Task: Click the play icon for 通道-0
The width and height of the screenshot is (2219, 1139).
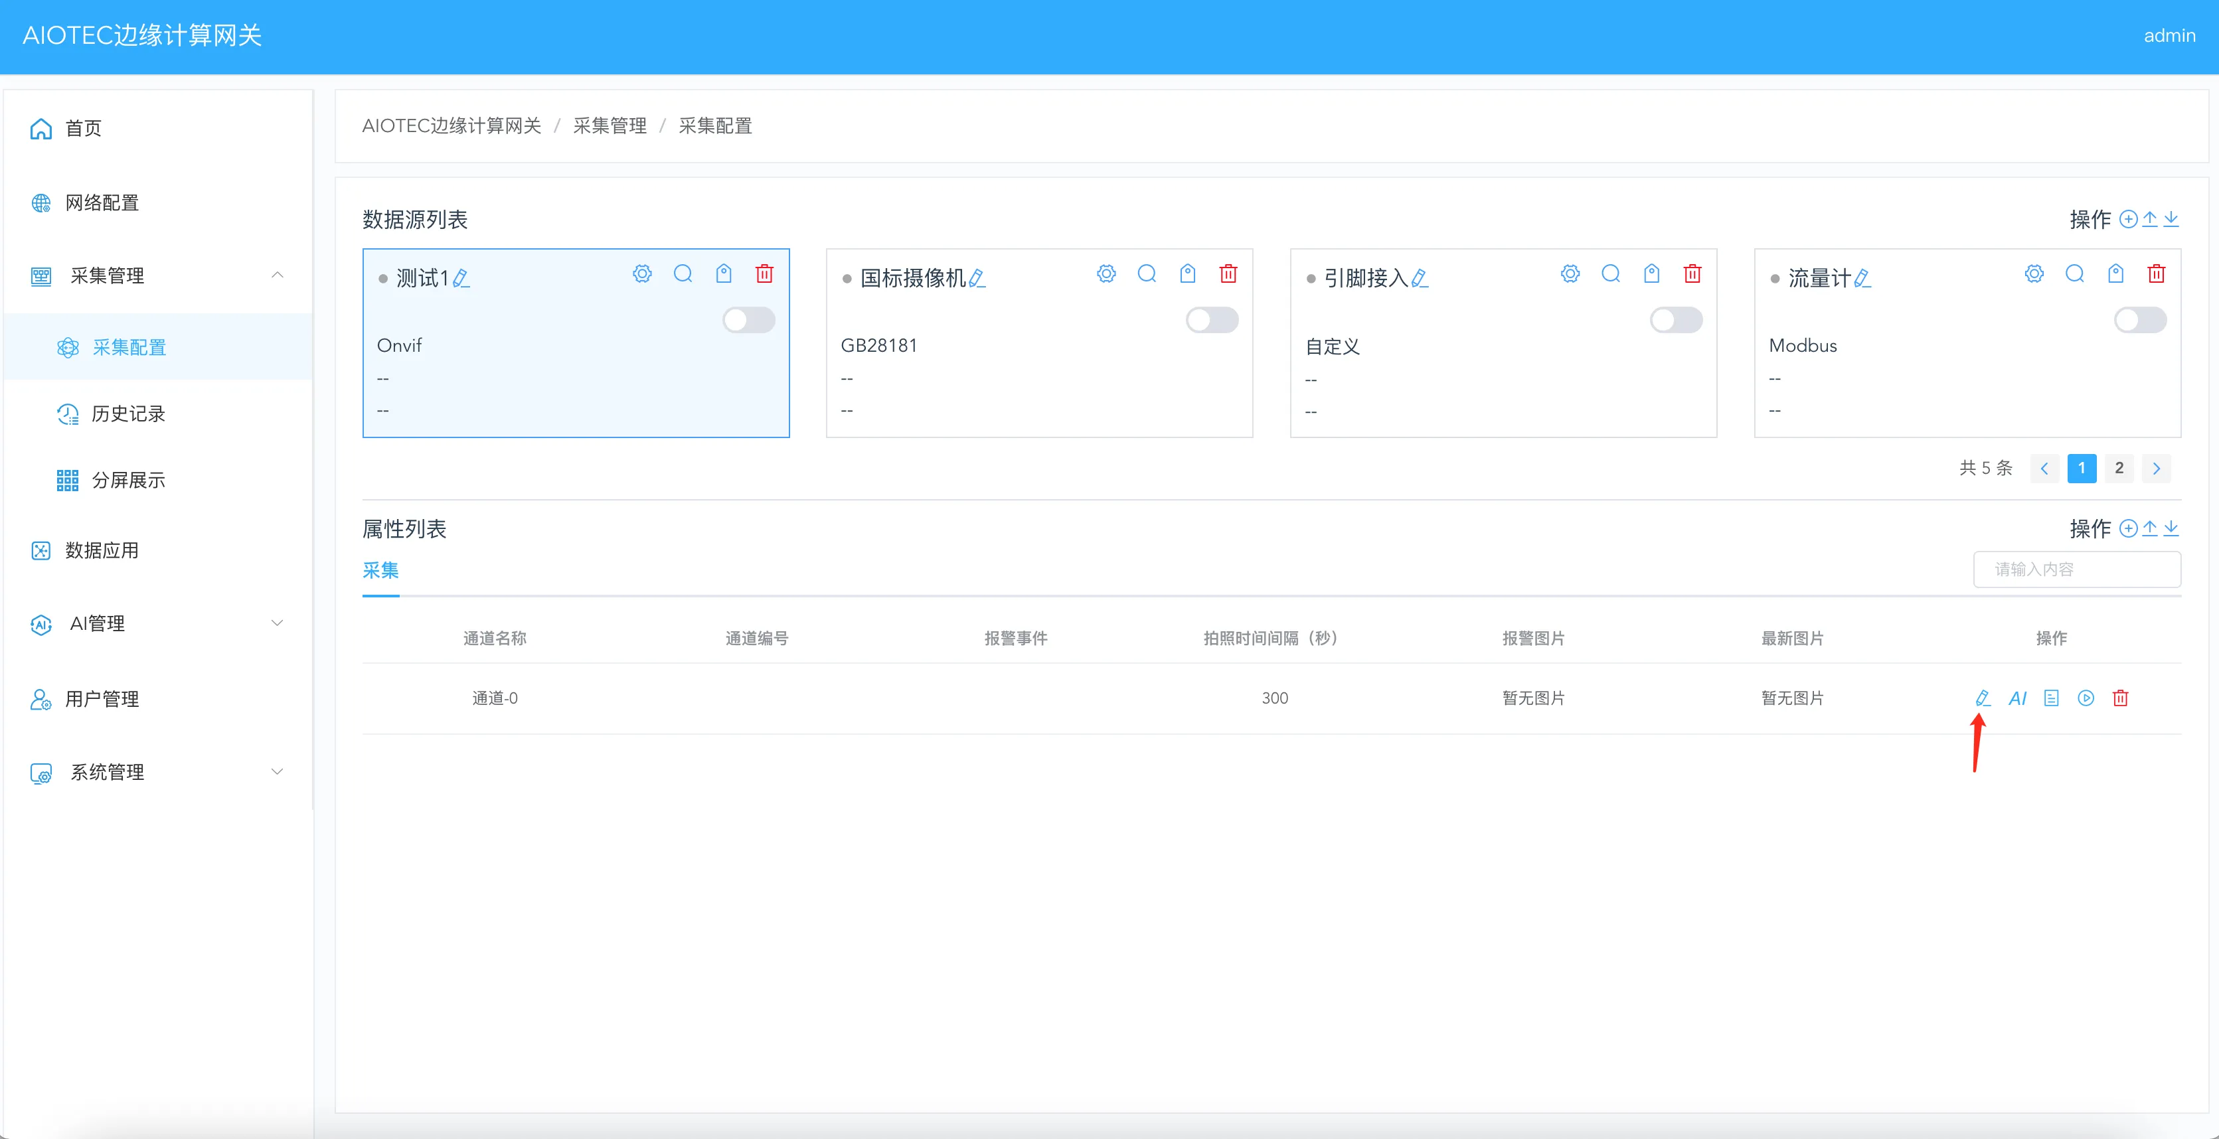Action: click(2086, 698)
